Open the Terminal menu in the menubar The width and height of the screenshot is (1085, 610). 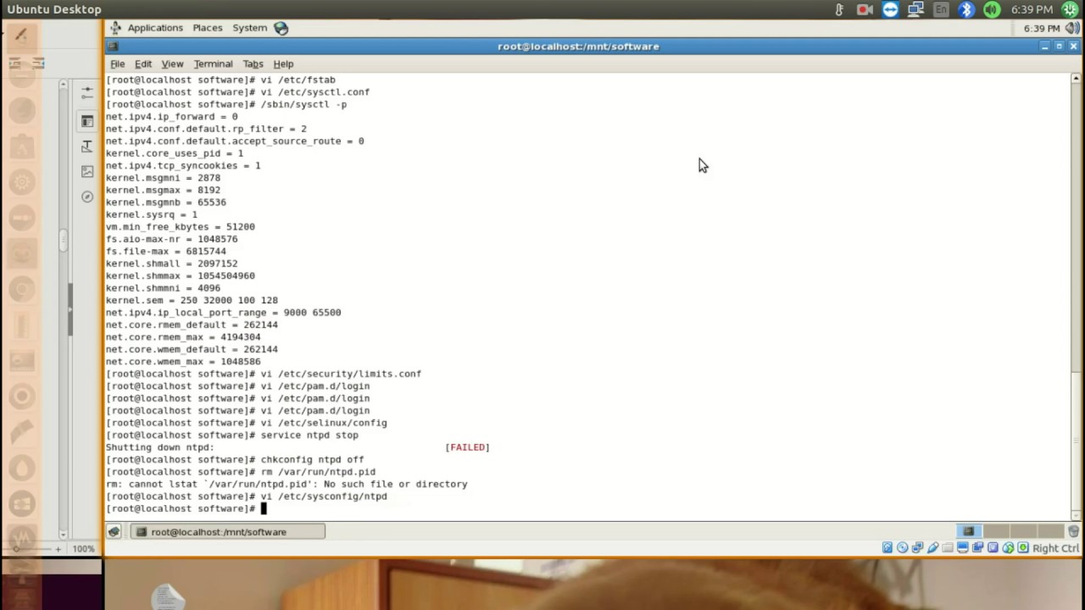pos(213,64)
